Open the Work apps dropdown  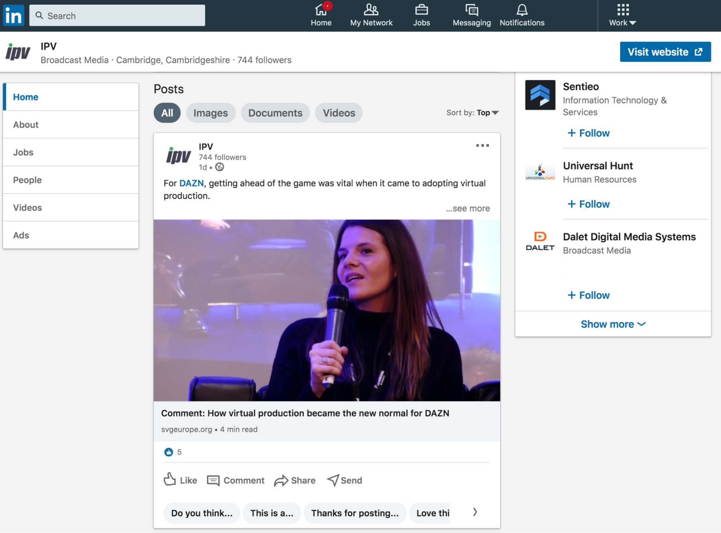622,15
